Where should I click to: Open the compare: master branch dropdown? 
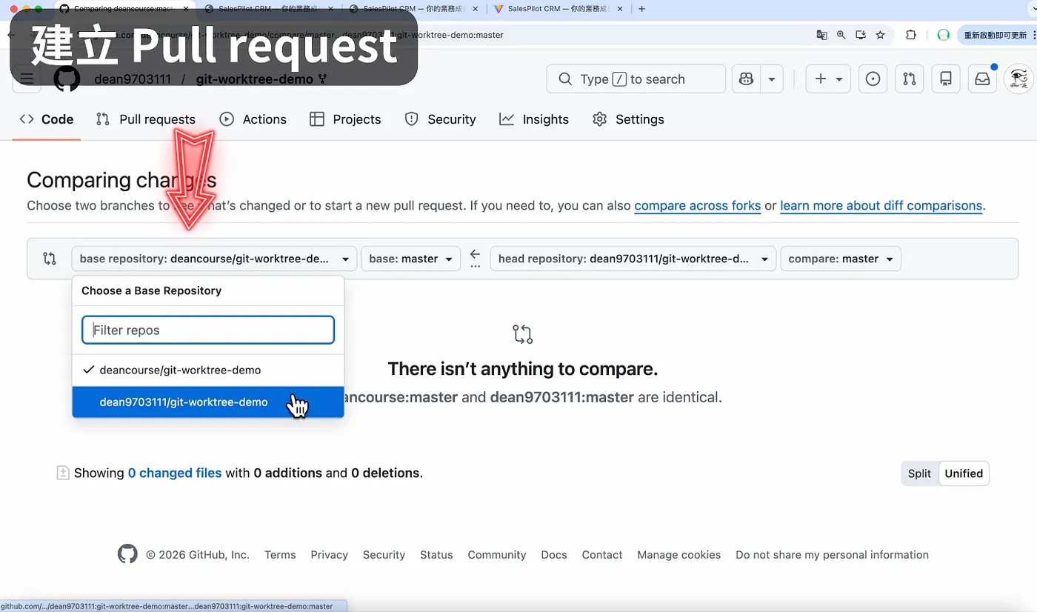pyautogui.click(x=841, y=259)
